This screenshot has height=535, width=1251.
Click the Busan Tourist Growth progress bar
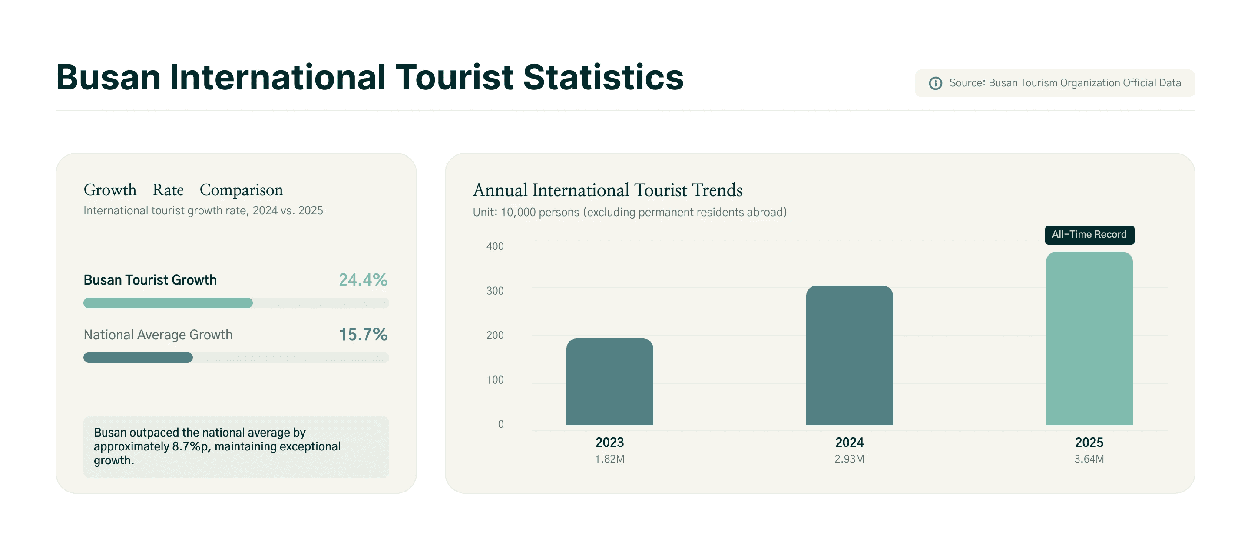pyautogui.click(x=236, y=303)
